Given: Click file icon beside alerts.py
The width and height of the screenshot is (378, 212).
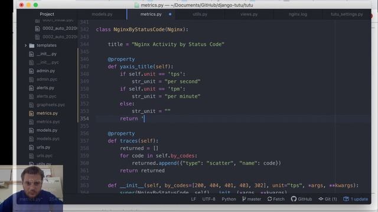Looking at the screenshot, I should click(x=31, y=88).
